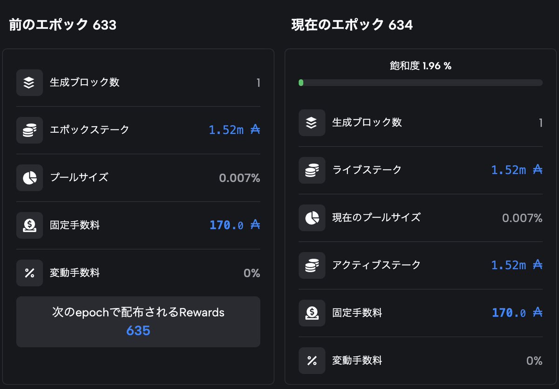Click the dollar icon beside 固定手数料 in epoch 634
Image resolution: width=559 pixels, height=389 pixels.
point(312,313)
